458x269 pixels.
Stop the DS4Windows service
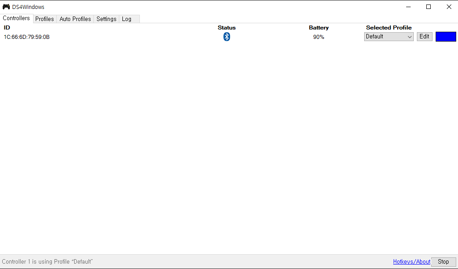[x=443, y=262]
